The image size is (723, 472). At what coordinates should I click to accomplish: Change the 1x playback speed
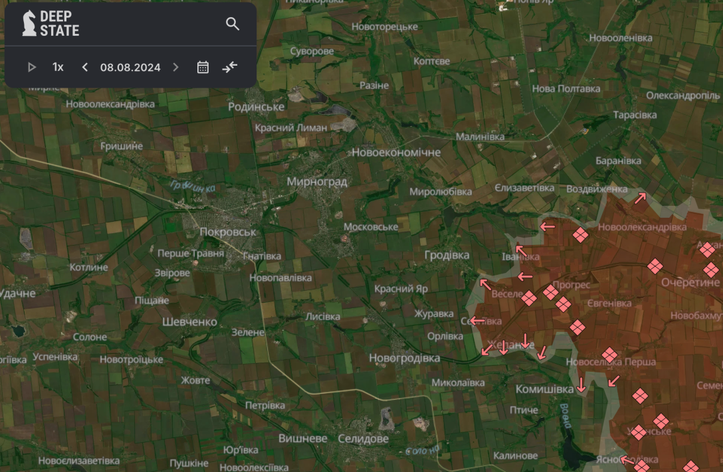pos(58,67)
